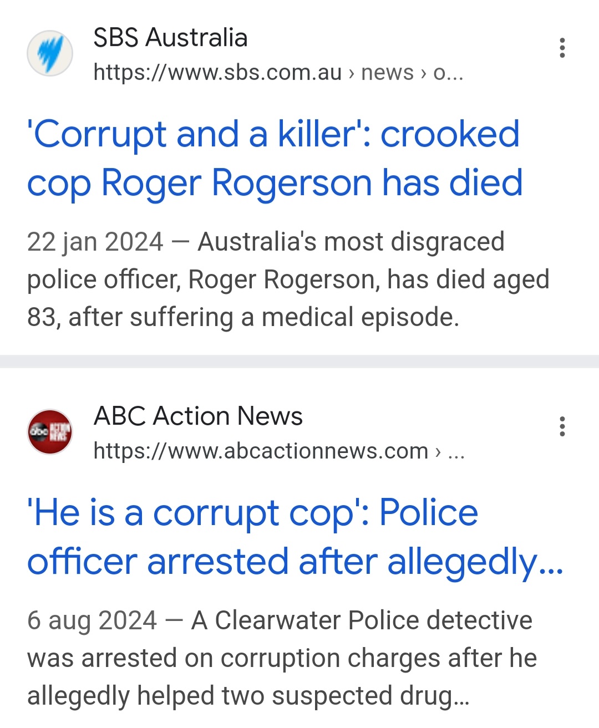599x728 pixels.
Task: Open the 'He is a corrupt cop' headline
Action: coord(295,537)
